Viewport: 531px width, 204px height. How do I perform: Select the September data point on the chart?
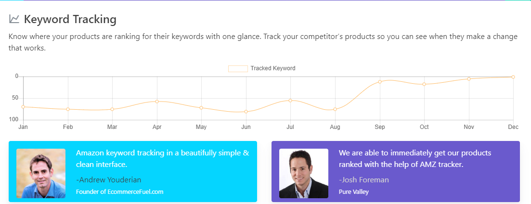click(380, 82)
